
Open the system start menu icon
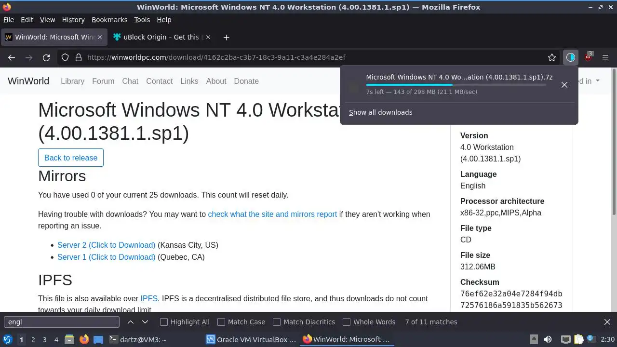[x=7, y=339]
